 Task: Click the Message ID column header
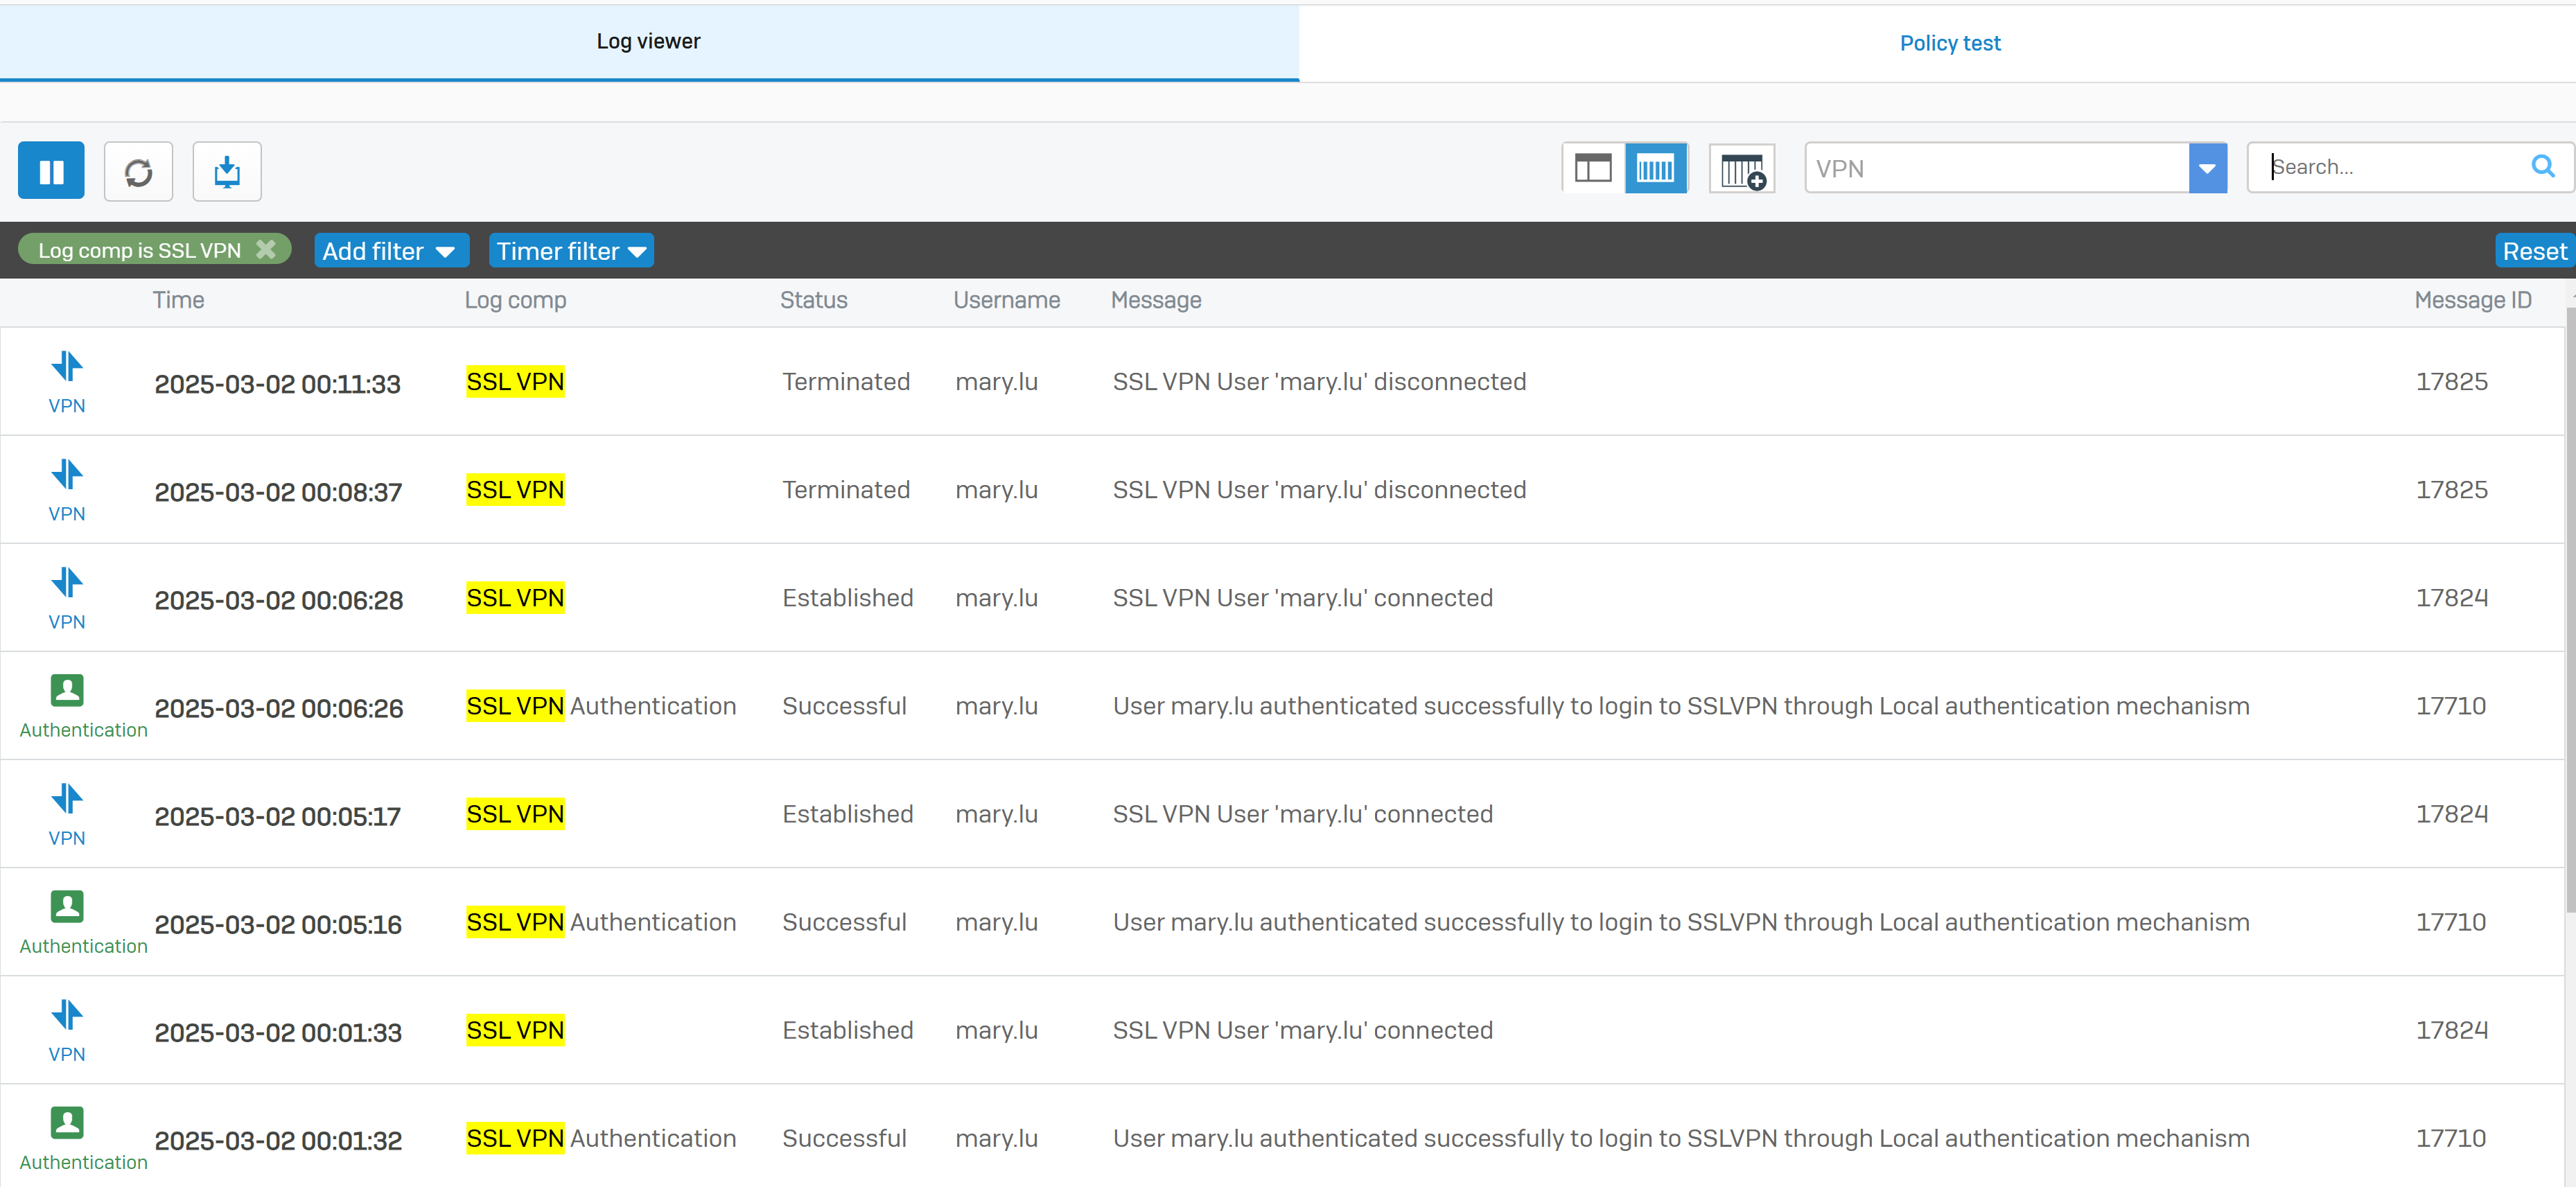tap(2472, 300)
